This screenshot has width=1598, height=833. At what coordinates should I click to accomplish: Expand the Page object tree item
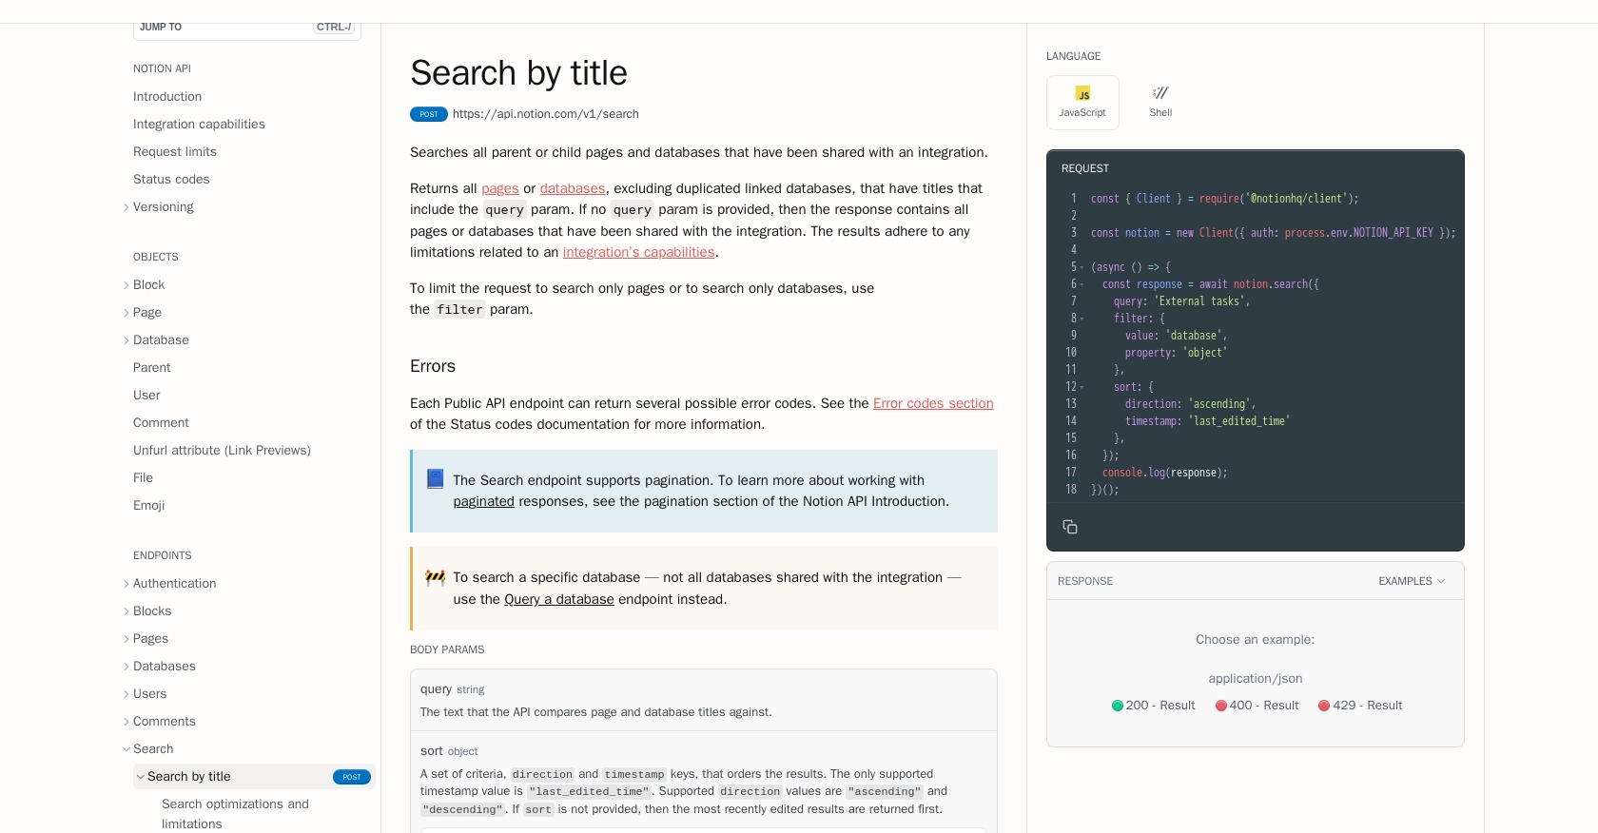(127, 313)
